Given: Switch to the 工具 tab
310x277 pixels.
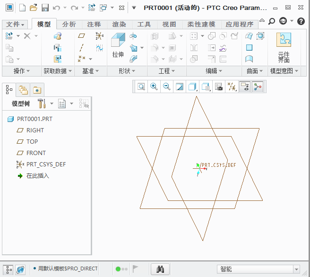Looking at the screenshot, I should [x=144, y=25].
